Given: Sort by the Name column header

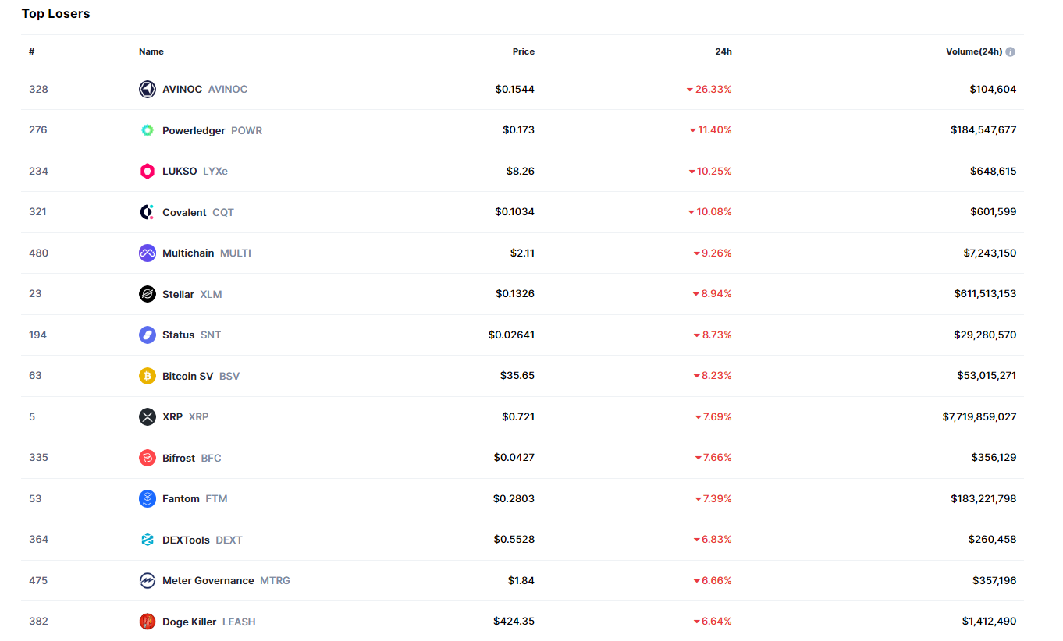Looking at the screenshot, I should (151, 51).
